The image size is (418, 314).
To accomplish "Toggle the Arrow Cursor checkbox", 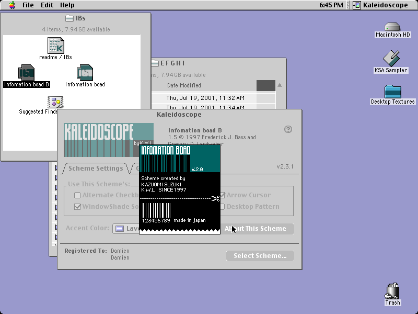I will (223, 195).
